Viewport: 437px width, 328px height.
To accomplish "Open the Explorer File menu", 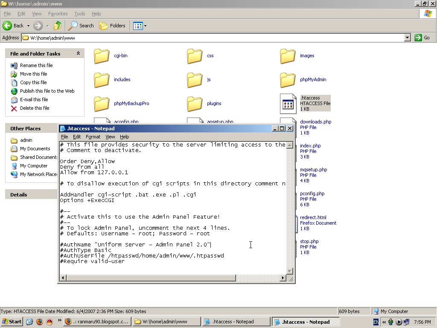I will click(x=7, y=14).
